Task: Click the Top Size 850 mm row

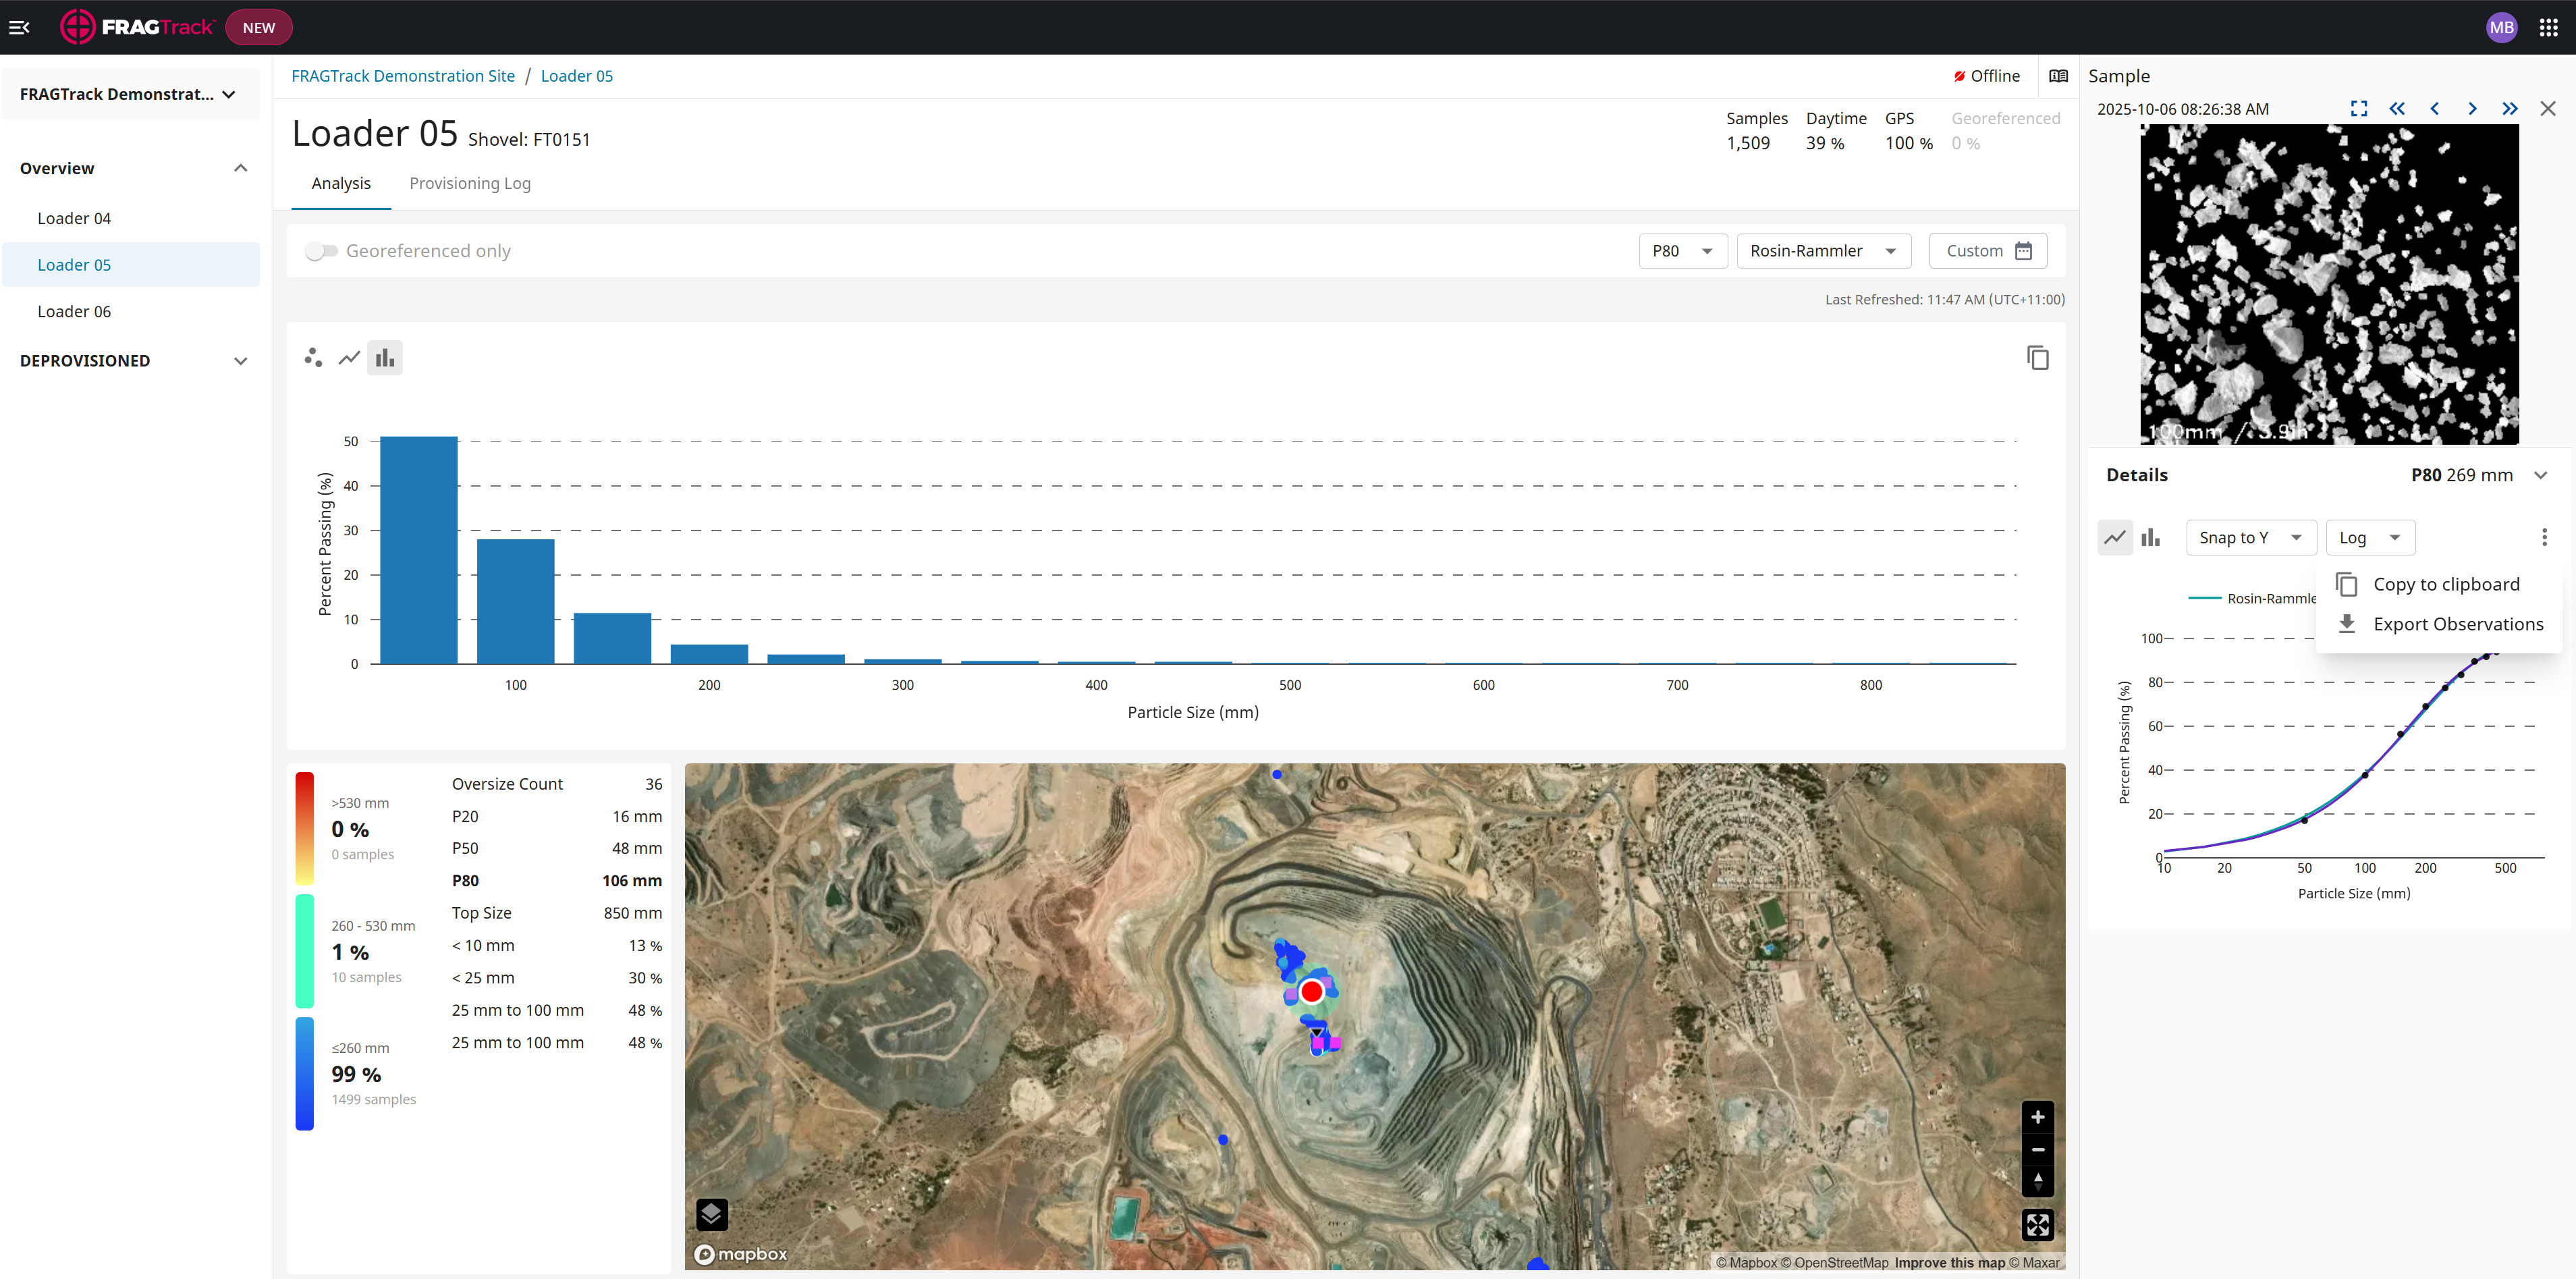Action: (x=557, y=913)
